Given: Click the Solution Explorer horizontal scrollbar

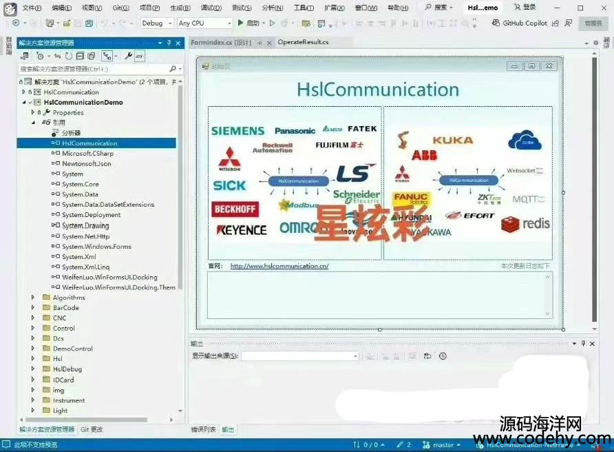Looking at the screenshot, I should 86,420.
